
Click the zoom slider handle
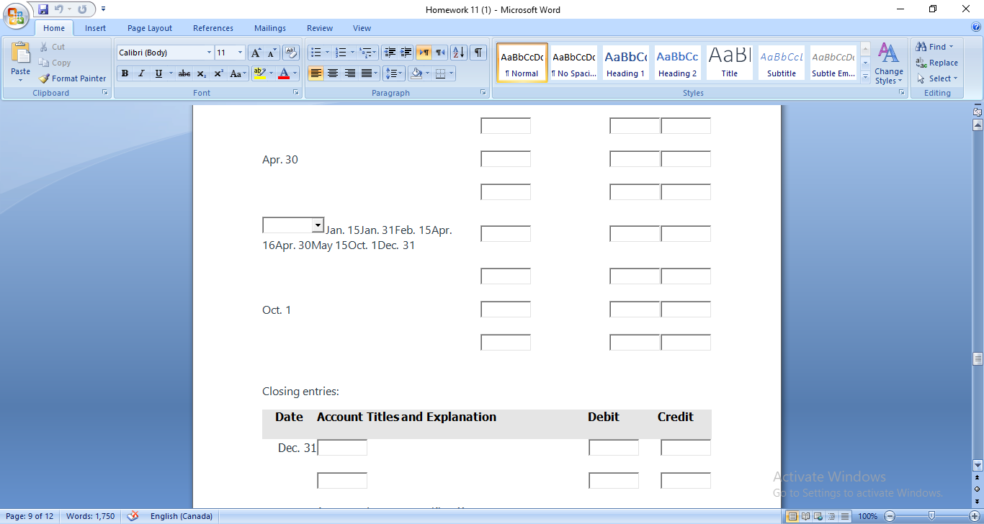pyautogui.click(x=932, y=516)
